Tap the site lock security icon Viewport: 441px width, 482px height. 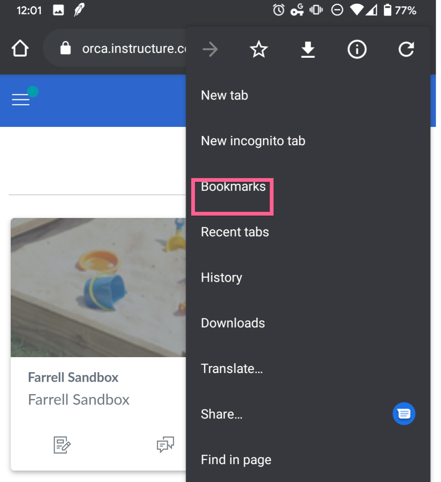pyautogui.click(x=65, y=48)
